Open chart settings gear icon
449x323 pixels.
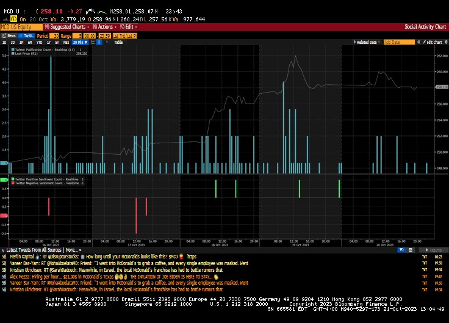click(446, 42)
